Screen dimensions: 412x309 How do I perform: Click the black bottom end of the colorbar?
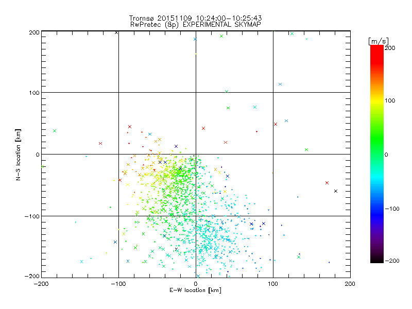(376, 257)
